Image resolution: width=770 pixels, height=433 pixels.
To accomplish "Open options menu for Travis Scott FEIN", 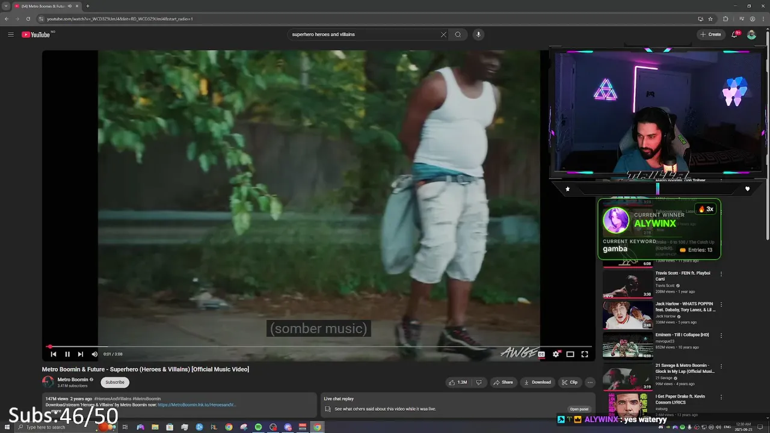I will (721, 274).
